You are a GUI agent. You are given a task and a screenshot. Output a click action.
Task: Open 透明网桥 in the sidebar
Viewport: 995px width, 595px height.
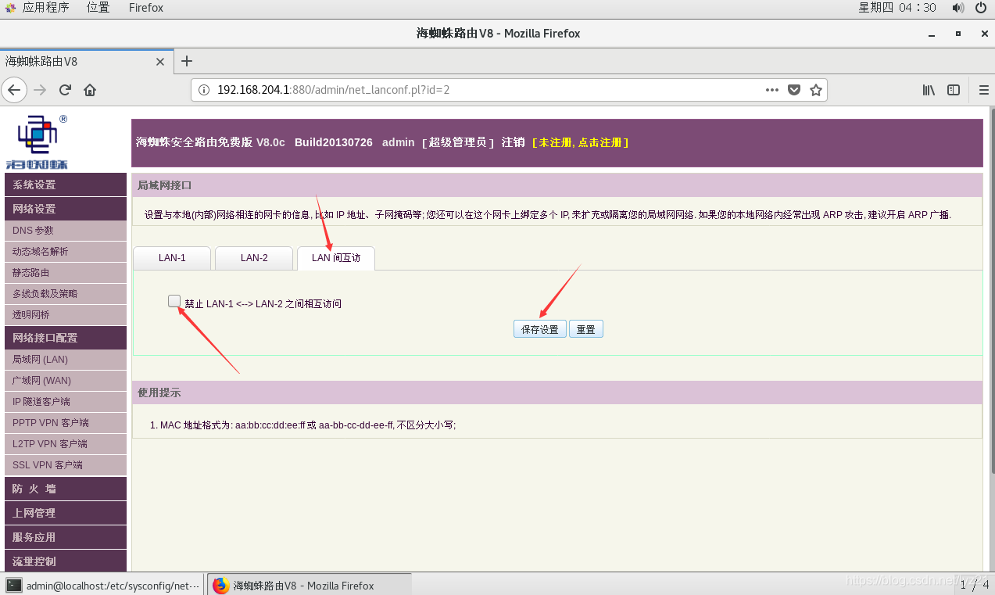coord(66,315)
